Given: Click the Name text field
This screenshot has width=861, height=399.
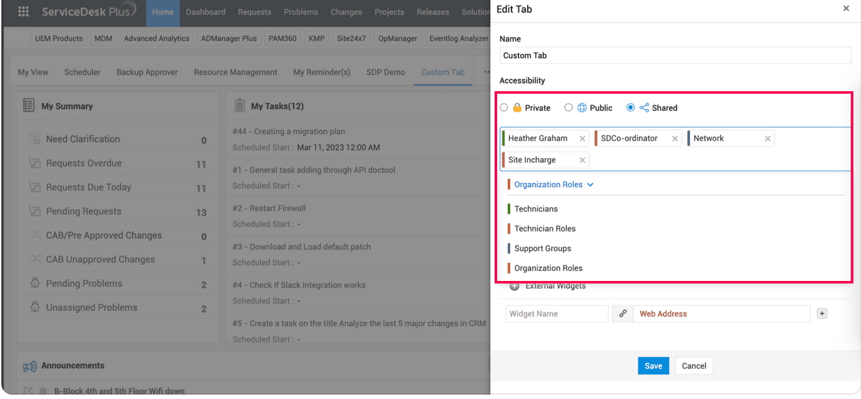Looking at the screenshot, I should coord(675,56).
